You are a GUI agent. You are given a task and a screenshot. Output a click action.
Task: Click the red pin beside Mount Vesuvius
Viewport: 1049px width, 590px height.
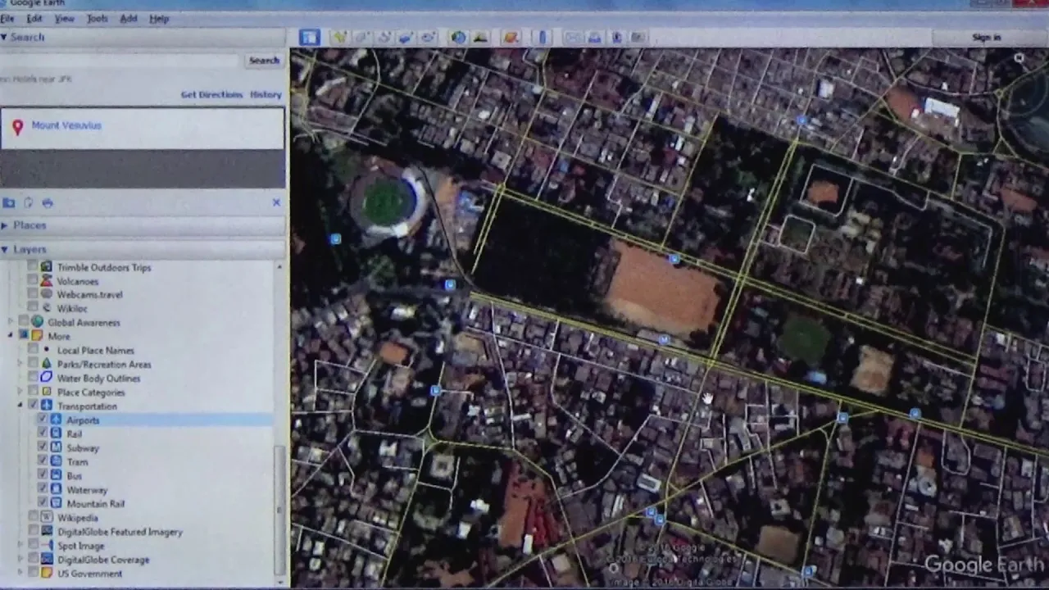pos(17,127)
